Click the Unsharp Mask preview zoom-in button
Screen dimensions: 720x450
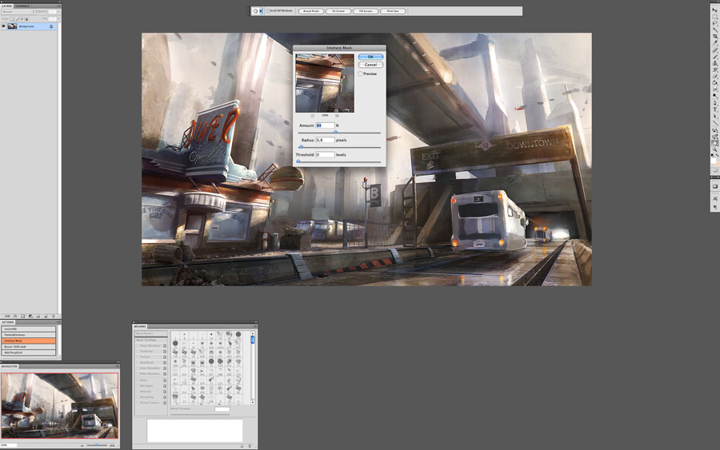point(337,116)
